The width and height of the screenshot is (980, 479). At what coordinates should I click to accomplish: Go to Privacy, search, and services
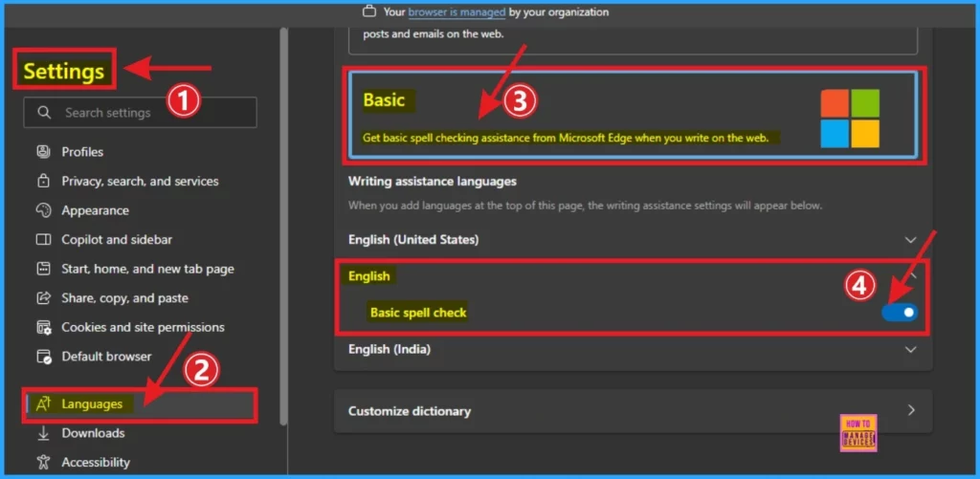140,181
